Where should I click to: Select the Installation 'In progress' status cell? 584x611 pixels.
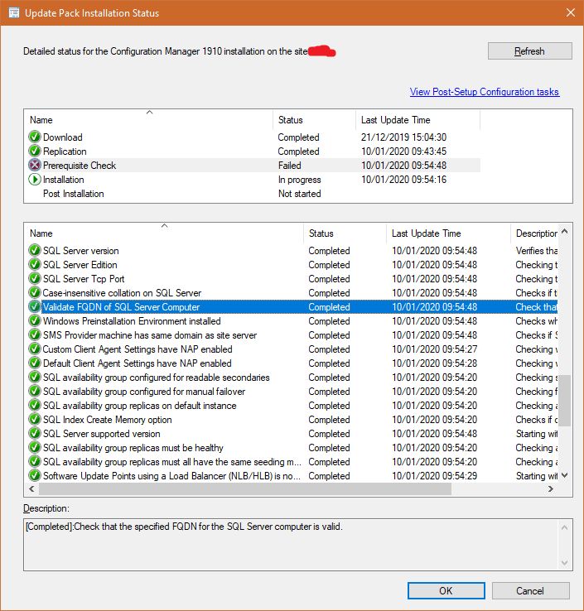[299, 180]
